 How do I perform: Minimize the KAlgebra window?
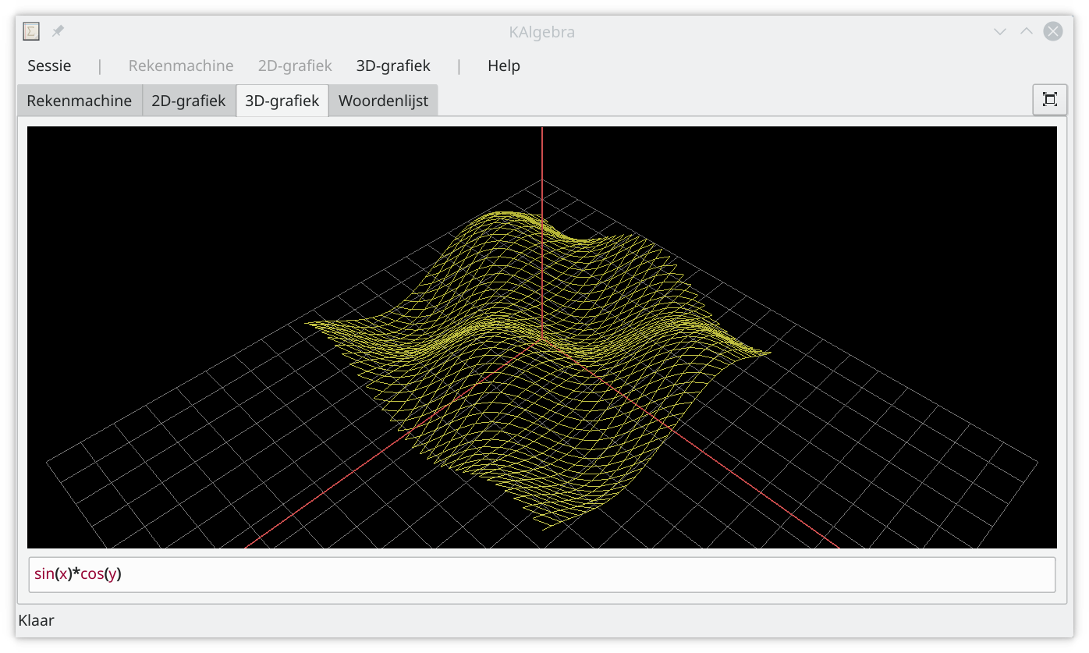click(999, 32)
